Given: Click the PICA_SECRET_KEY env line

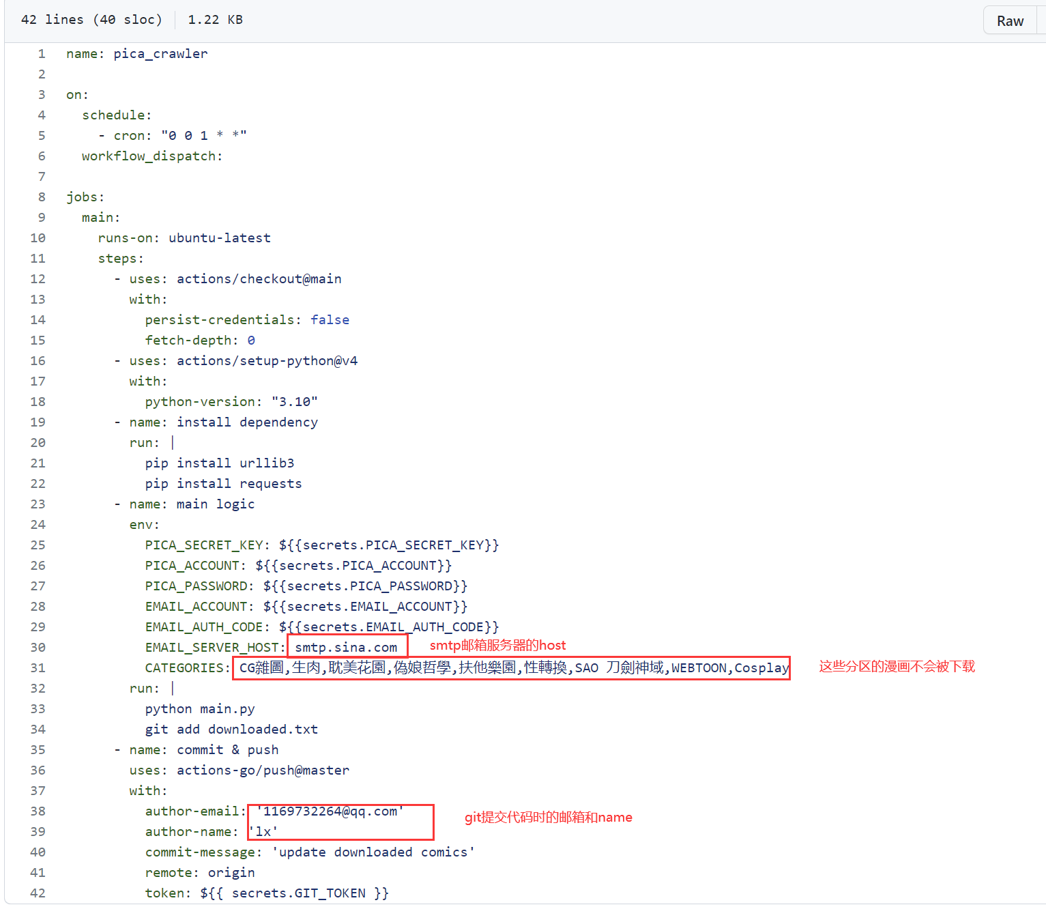Looking at the screenshot, I should point(322,545).
